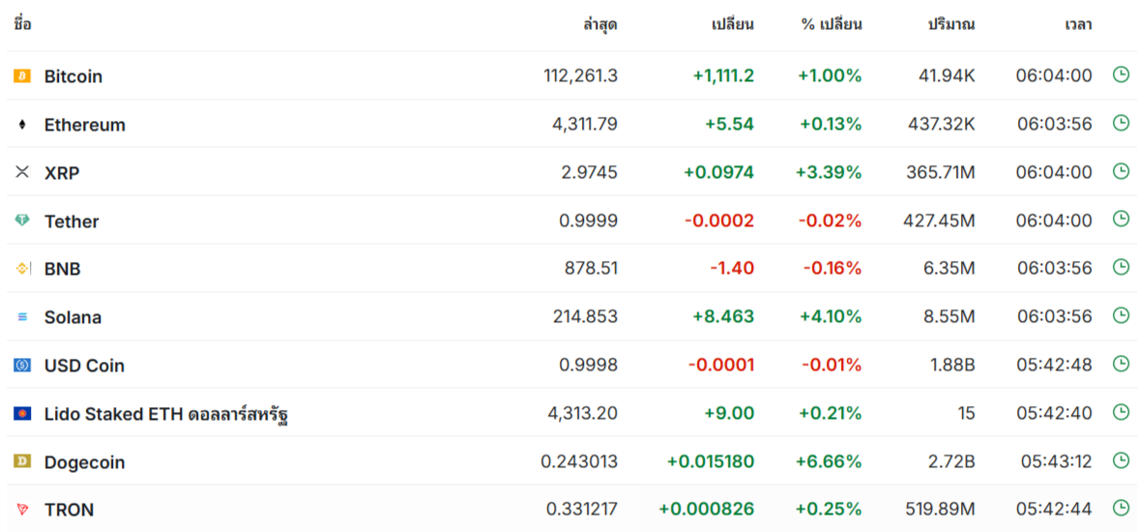The image size is (1138, 532).
Task: Sort by the ล่าสุด column header
Action: [x=600, y=25]
